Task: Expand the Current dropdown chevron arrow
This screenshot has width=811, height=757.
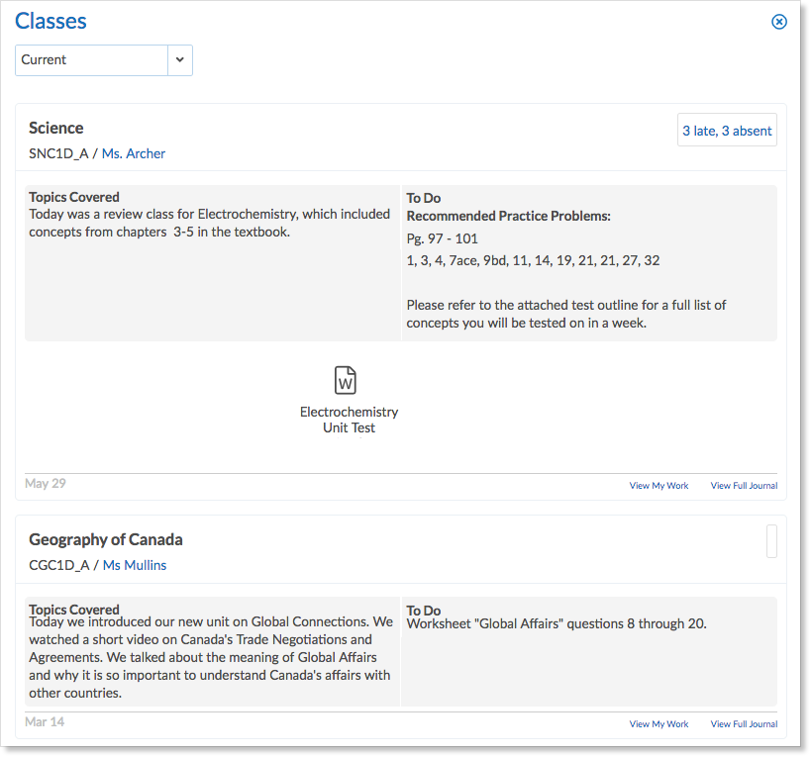Action: coord(180,60)
